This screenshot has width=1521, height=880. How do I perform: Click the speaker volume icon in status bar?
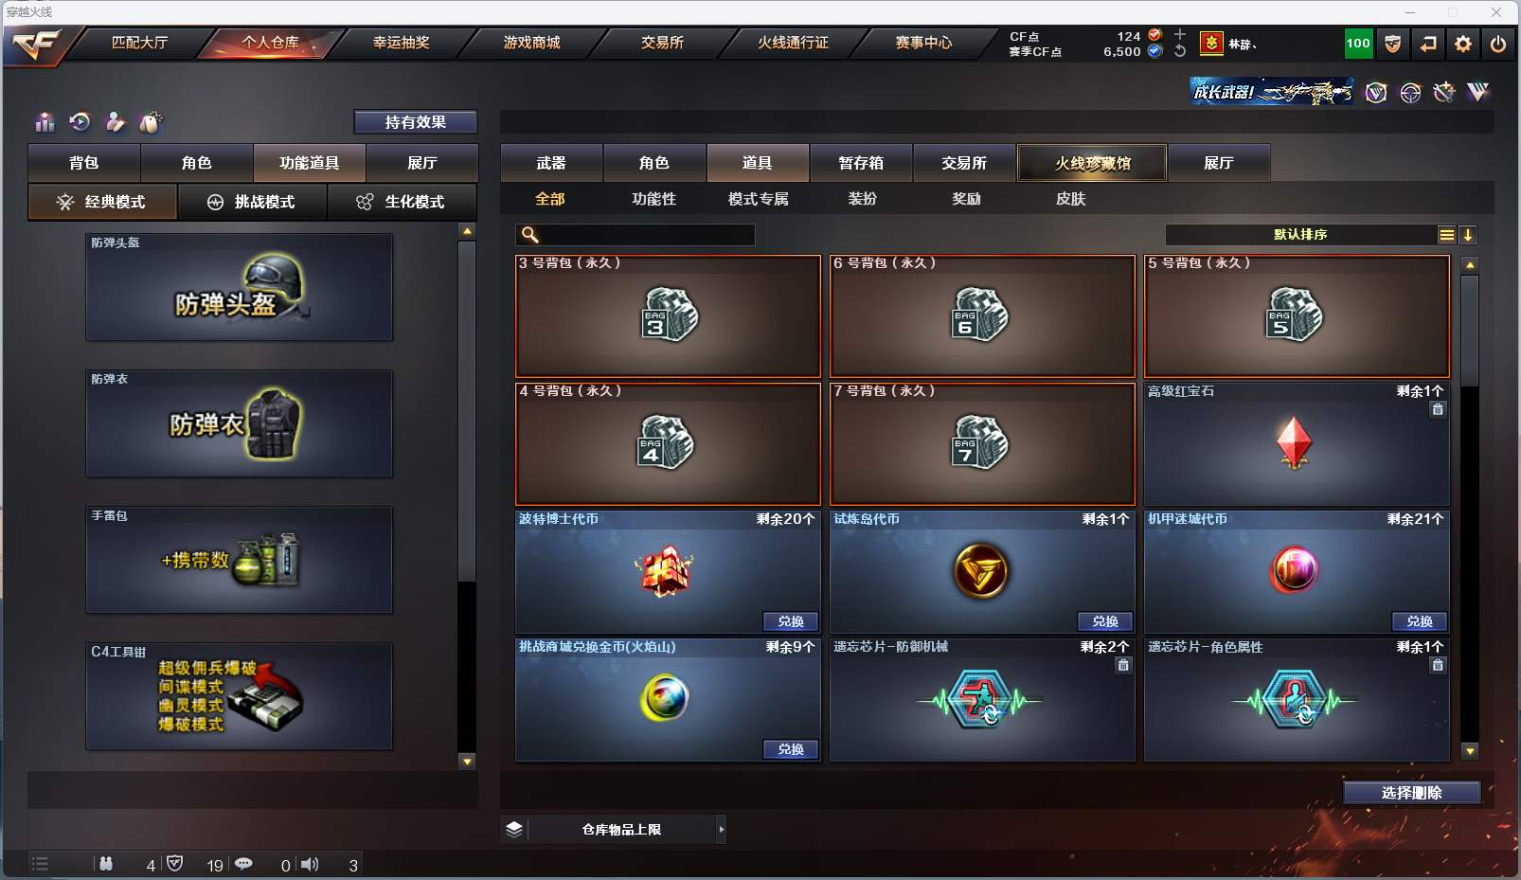coord(310,864)
